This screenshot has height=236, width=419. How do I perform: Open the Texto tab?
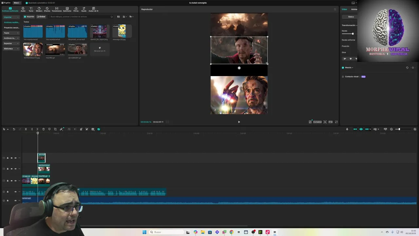click(x=31, y=9)
